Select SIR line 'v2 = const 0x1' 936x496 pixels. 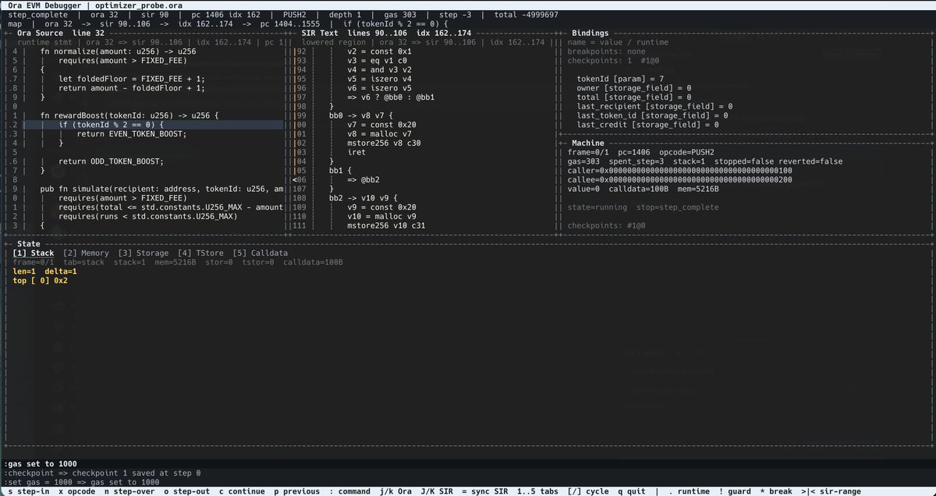click(x=381, y=51)
